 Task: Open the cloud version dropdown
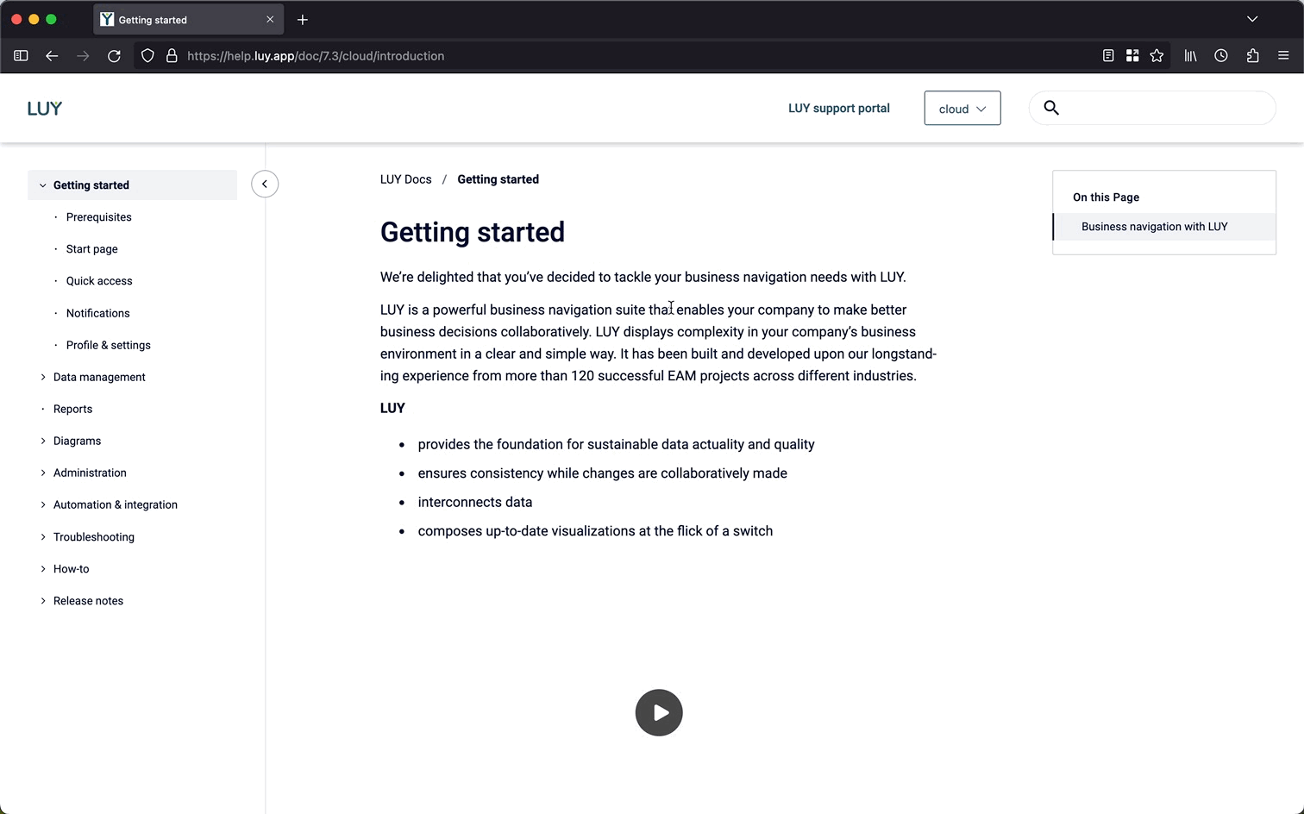[962, 109]
